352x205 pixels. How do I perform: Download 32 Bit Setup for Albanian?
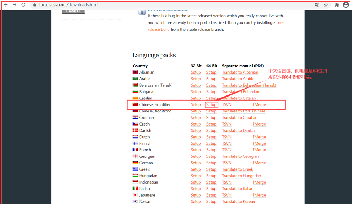click(196, 72)
